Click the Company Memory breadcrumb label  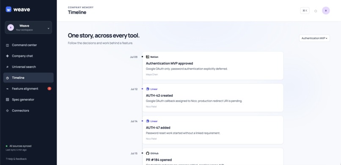click(81, 7)
